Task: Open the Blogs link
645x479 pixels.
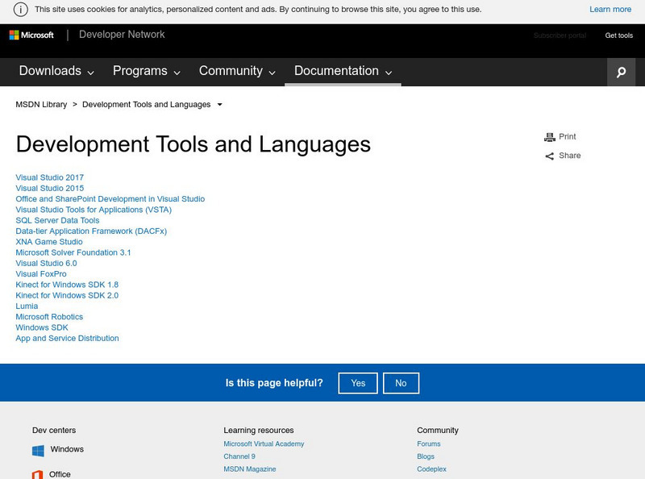Action: 426,456
